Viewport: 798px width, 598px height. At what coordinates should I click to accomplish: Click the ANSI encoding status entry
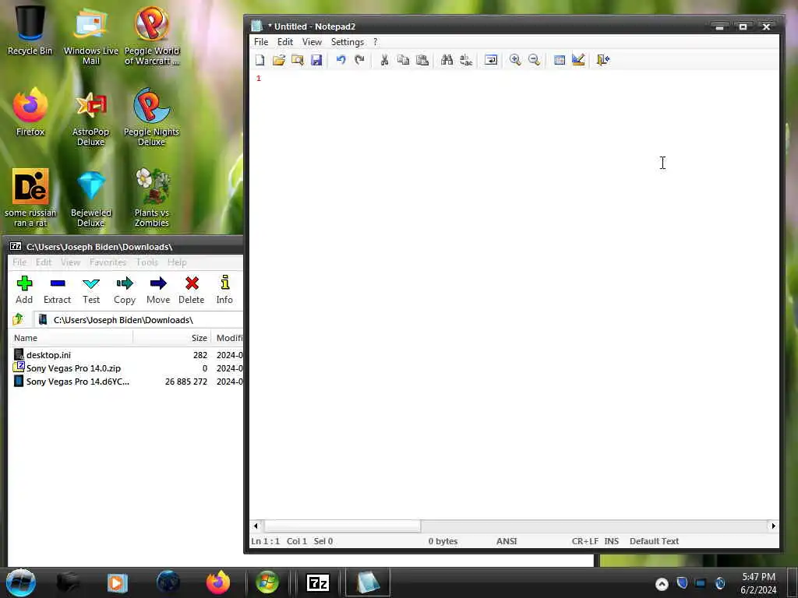(507, 541)
